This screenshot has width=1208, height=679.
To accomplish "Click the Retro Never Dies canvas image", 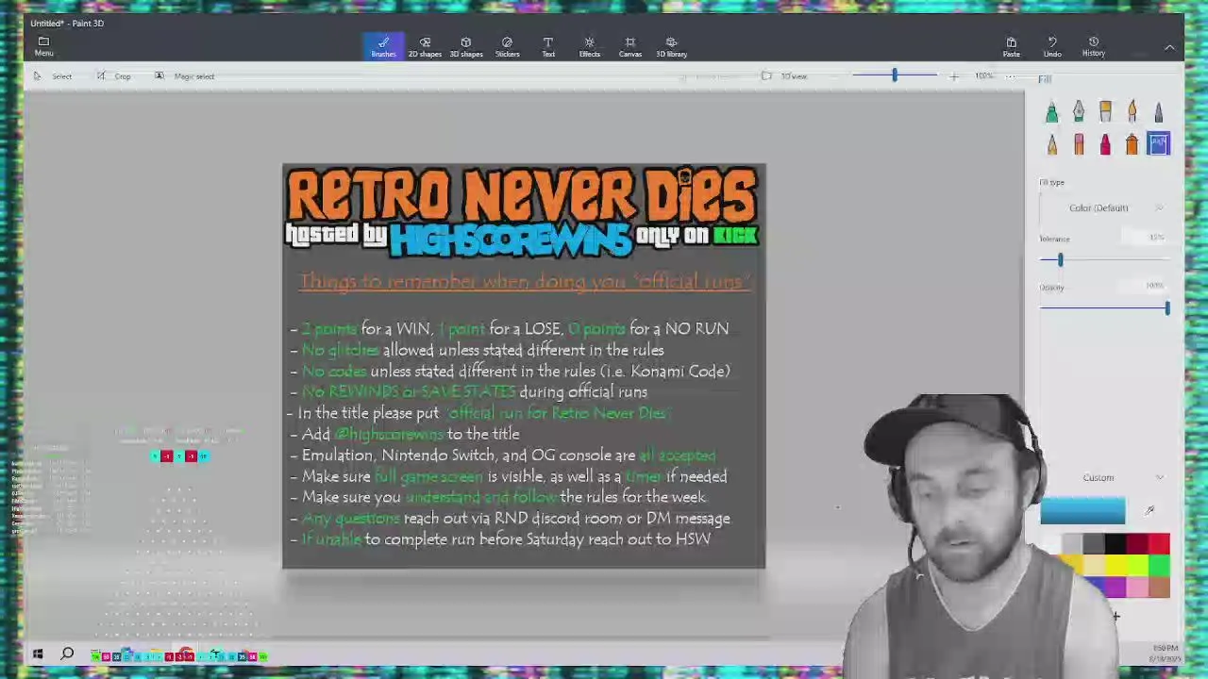I will (524, 367).
